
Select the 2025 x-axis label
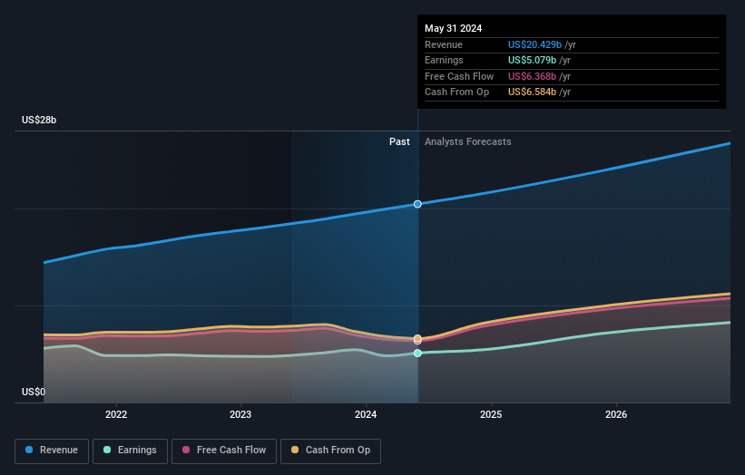491,415
